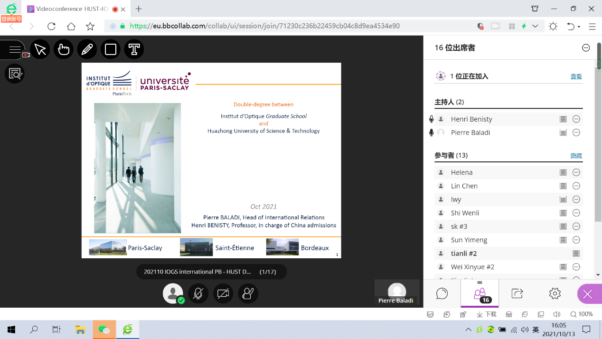Toggle browser night mode sun icon
The width and height of the screenshot is (602, 339).
pos(553,27)
